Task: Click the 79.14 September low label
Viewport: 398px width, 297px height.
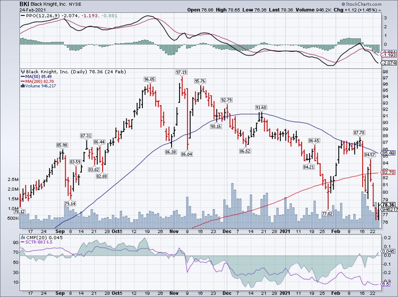Action: point(70,203)
